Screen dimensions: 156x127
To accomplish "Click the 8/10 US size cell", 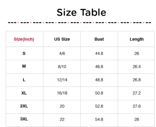I will [x=62, y=66].
